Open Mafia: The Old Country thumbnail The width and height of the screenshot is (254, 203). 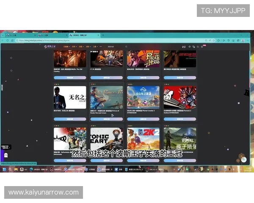click(x=70, y=59)
